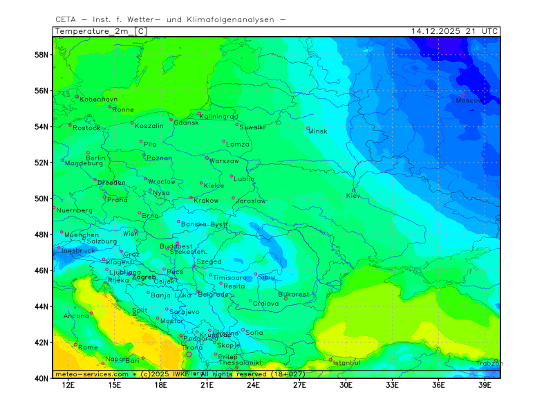Select the Thessaloniki city label
553x415 pixels.
tap(240, 362)
